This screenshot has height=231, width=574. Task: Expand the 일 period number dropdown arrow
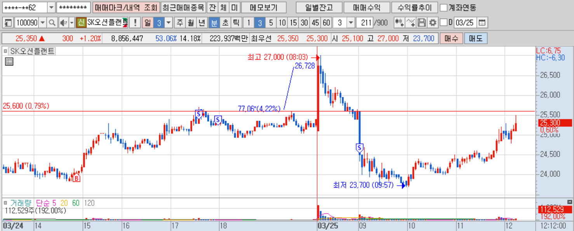pos(169,22)
